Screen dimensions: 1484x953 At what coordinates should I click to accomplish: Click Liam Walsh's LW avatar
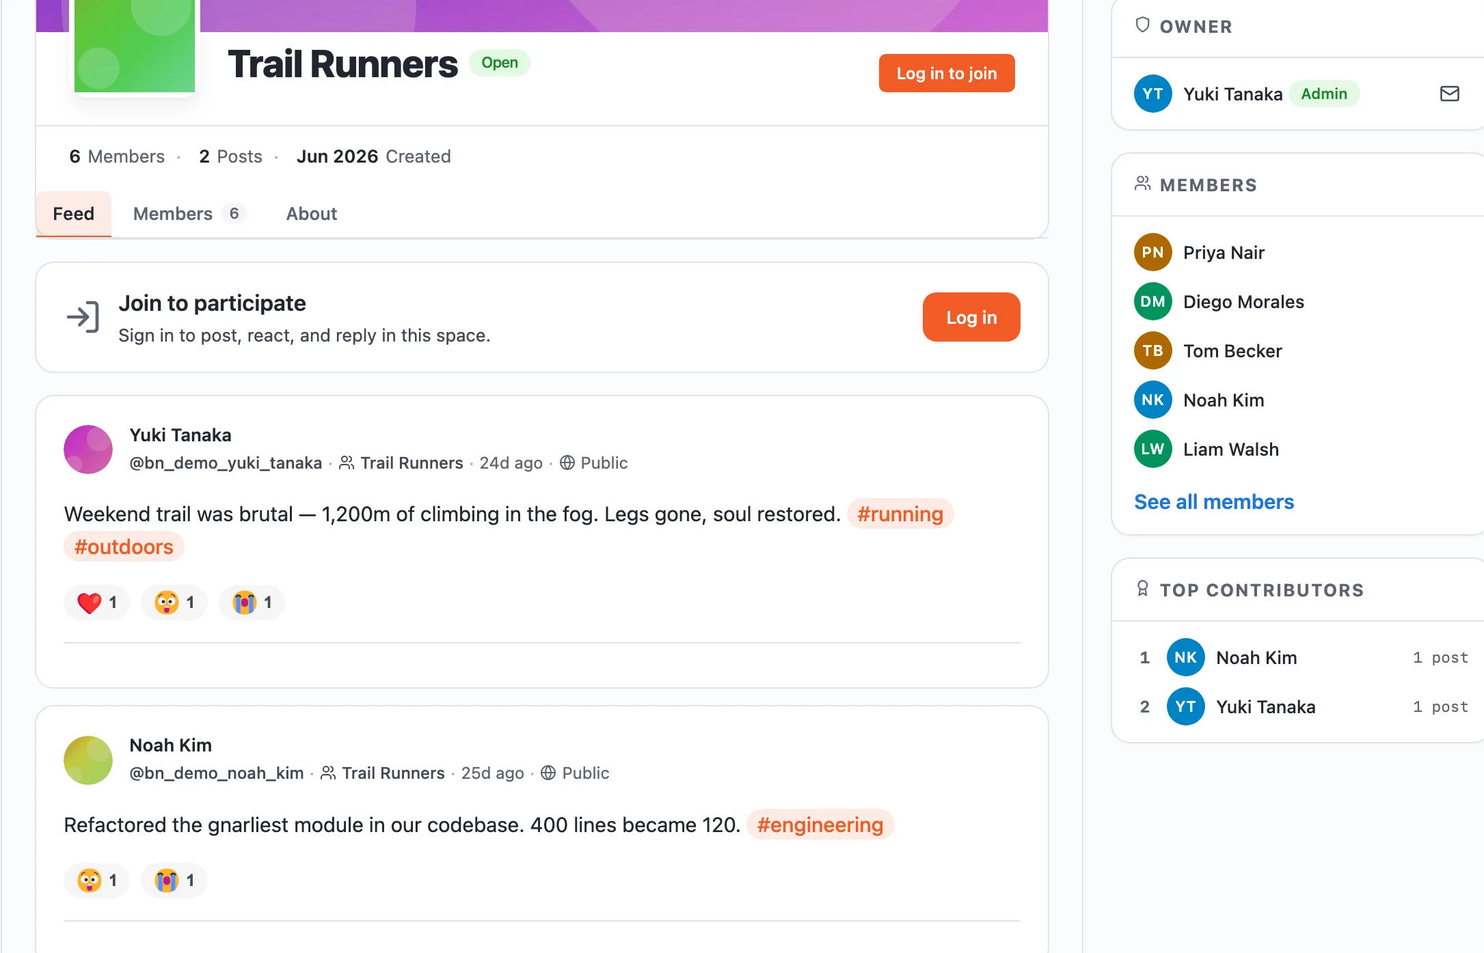coord(1152,449)
